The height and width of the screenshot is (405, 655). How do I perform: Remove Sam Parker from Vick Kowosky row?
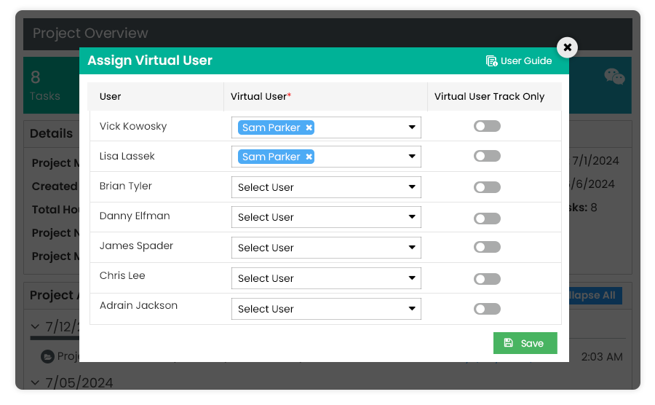309,128
